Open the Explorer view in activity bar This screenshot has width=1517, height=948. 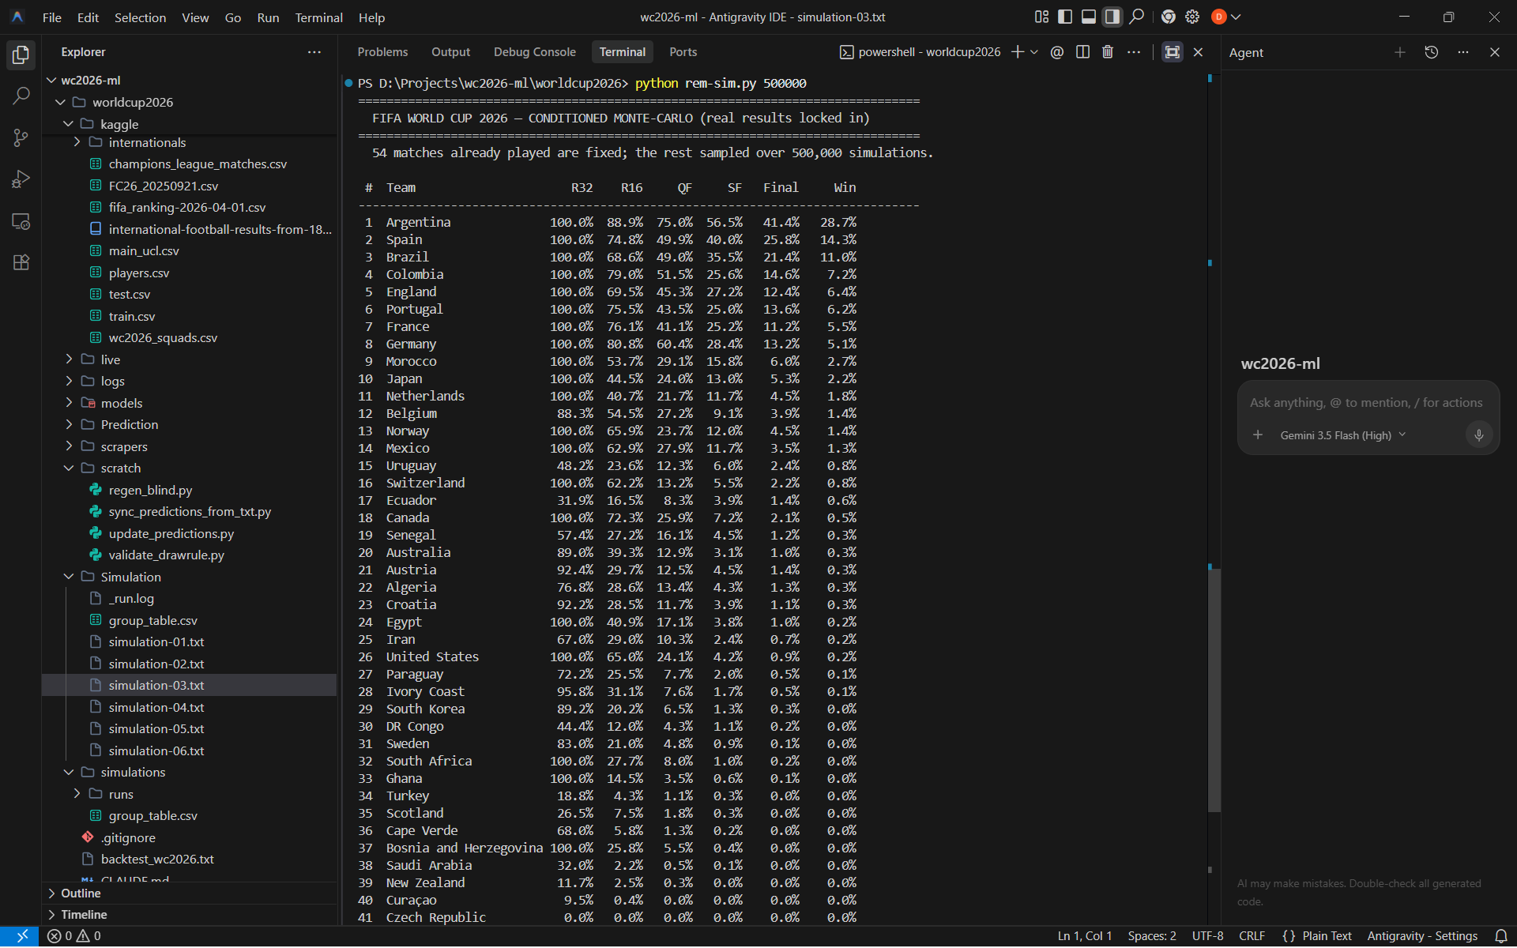point(21,55)
